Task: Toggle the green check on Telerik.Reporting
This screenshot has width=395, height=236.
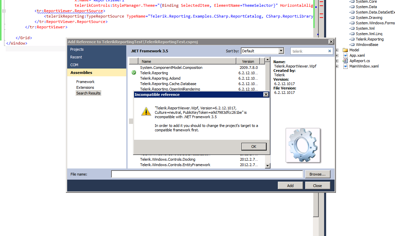Action: coord(134,73)
